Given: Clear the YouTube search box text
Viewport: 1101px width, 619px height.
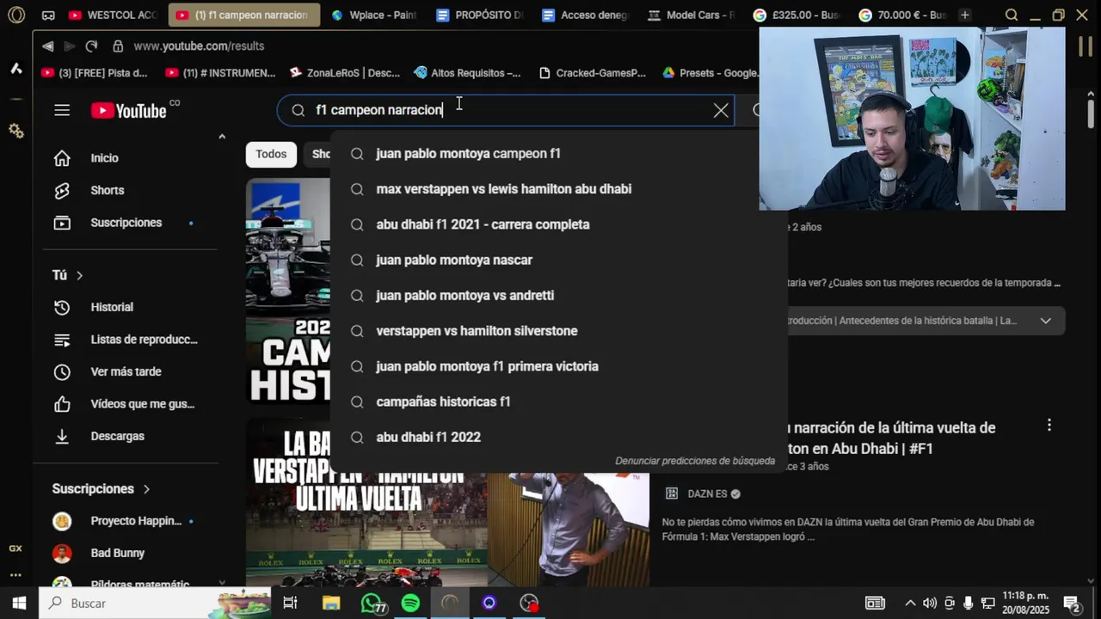Looking at the screenshot, I should [x=721, y=110].
